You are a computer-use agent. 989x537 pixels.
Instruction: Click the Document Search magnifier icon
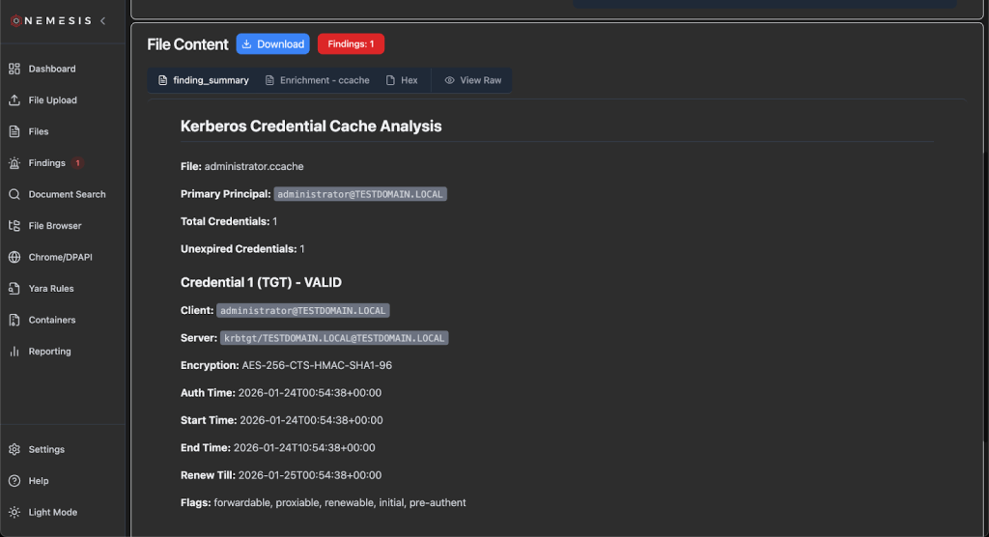[14, 194]
